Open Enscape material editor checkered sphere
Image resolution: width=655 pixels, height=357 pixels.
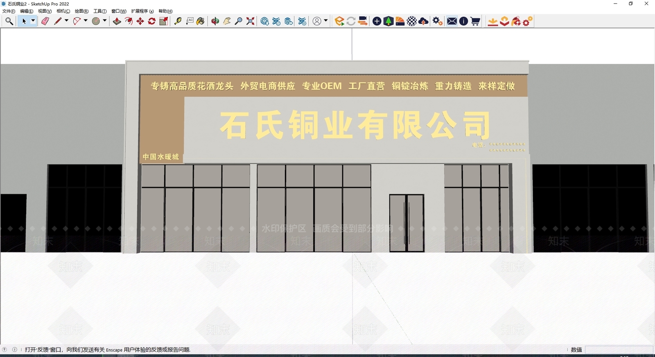click(411, 21)
